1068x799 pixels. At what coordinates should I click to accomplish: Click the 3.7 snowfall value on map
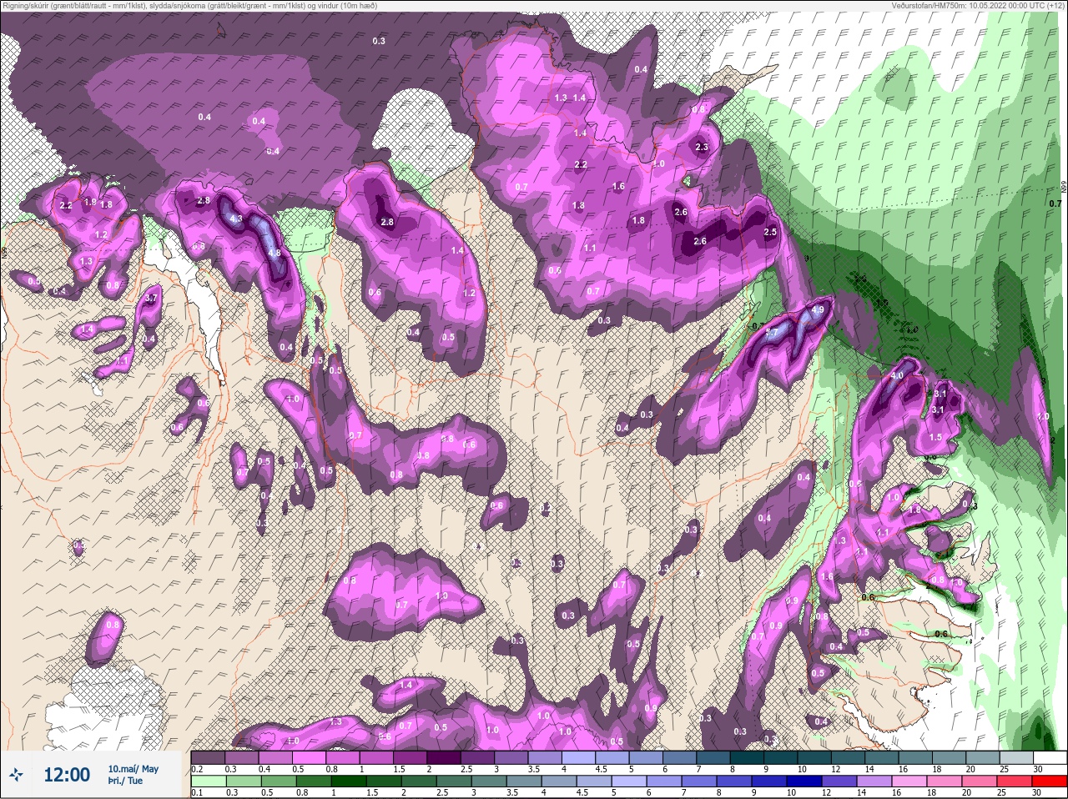[151, 298]
